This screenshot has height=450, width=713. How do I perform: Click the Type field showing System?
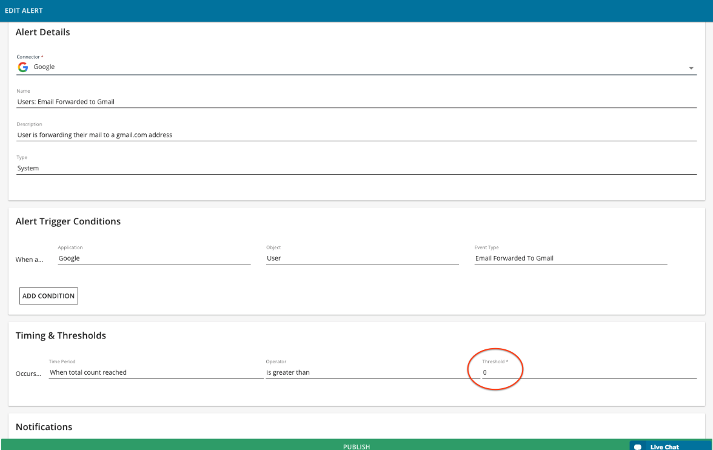click(x=356, y=169)
